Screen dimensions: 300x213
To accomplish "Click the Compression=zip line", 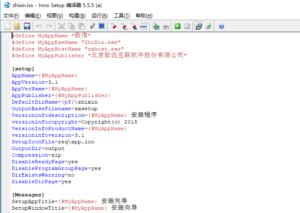I will click(36, 155).
